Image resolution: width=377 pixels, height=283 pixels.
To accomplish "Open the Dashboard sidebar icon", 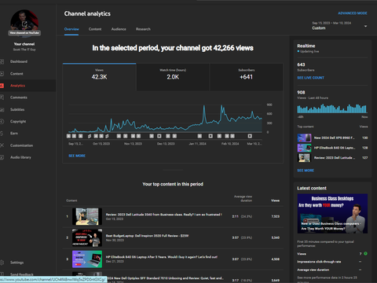I will 2,61.
